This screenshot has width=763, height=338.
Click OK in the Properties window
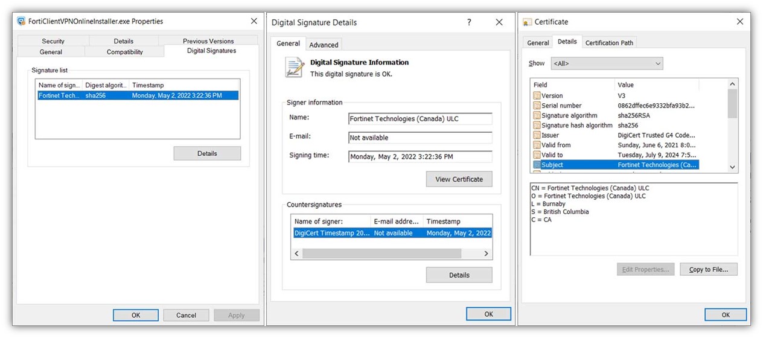(136, 315)
